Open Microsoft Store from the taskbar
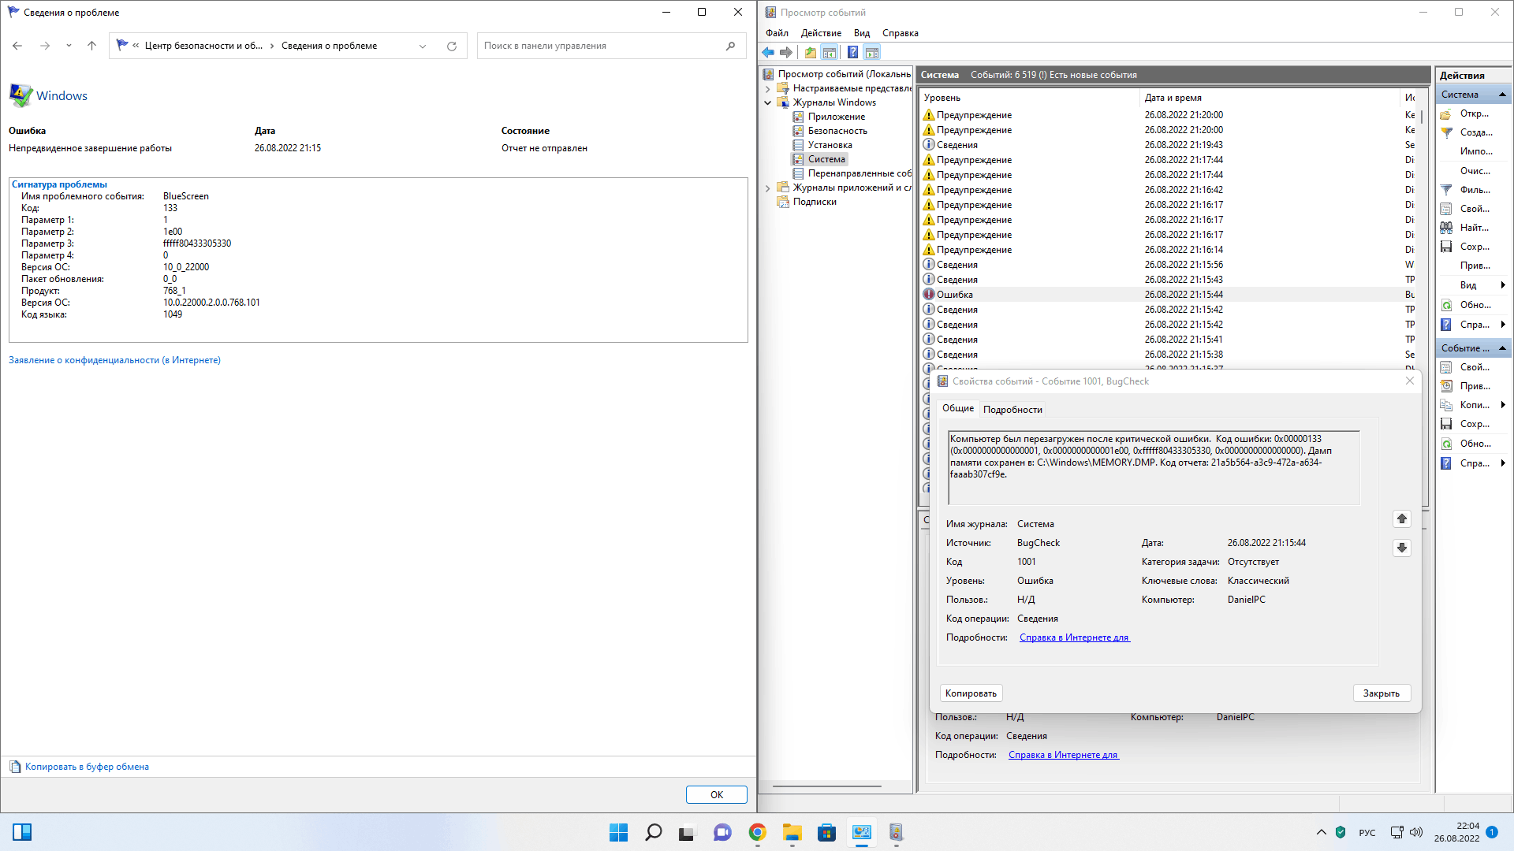Viewport: 1514px width, 851px height. coord(827,832)
